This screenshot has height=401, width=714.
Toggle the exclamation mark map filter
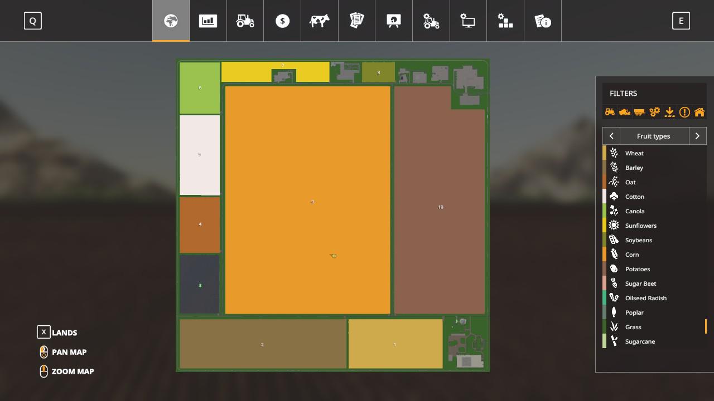(x=684, y=112)
